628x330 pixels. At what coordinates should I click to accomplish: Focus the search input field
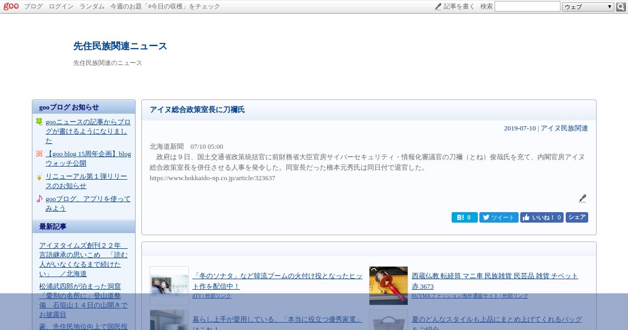[x=528, y=6]
